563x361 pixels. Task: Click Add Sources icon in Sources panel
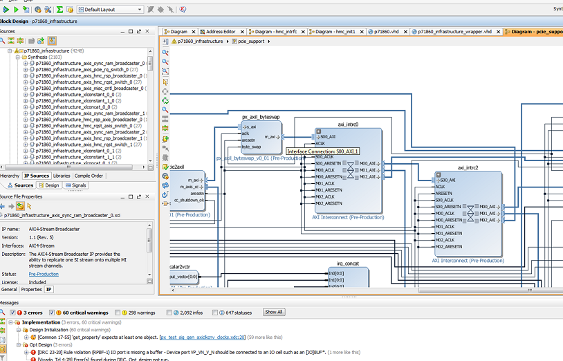41,41
